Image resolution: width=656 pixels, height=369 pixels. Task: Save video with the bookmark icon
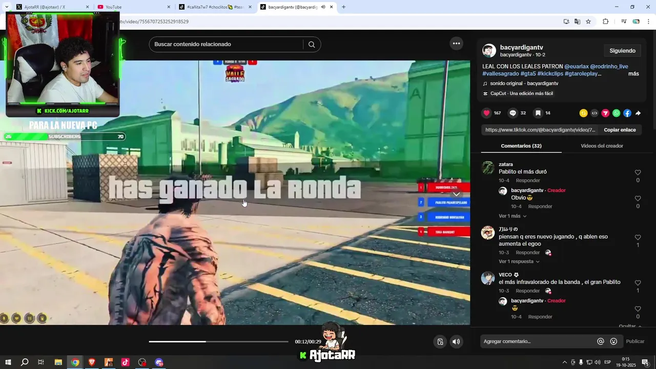538,113
